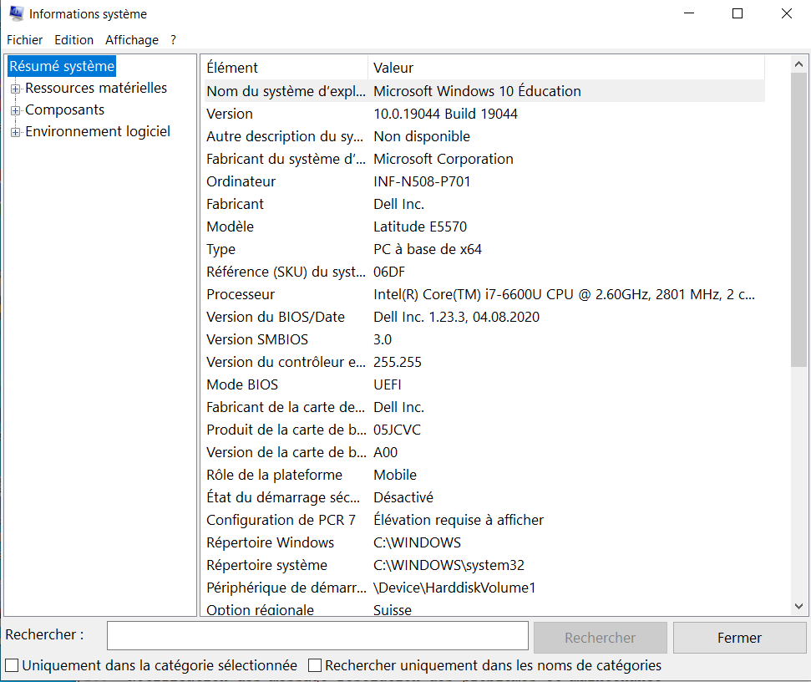Select the value 10.0.19044 Build 19044
This screenshot has height=682, width=811.
tap(445, 114)
